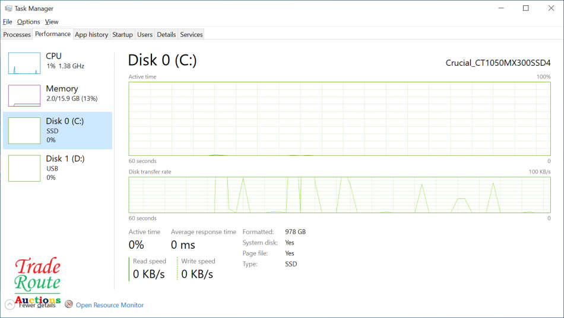Select Disk 1 (D:) USB in the sidebar
This screenshot has width=564, height=318.
58,168
